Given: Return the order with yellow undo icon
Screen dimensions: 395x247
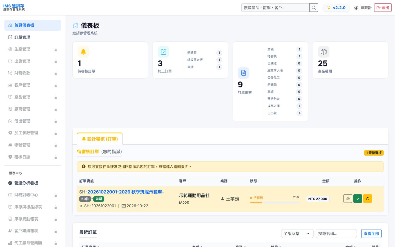Looking at the screenshot, I should click(368, 199).
